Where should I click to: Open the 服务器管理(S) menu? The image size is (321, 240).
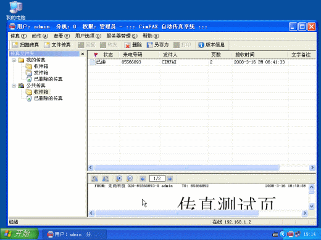[122, 36]
